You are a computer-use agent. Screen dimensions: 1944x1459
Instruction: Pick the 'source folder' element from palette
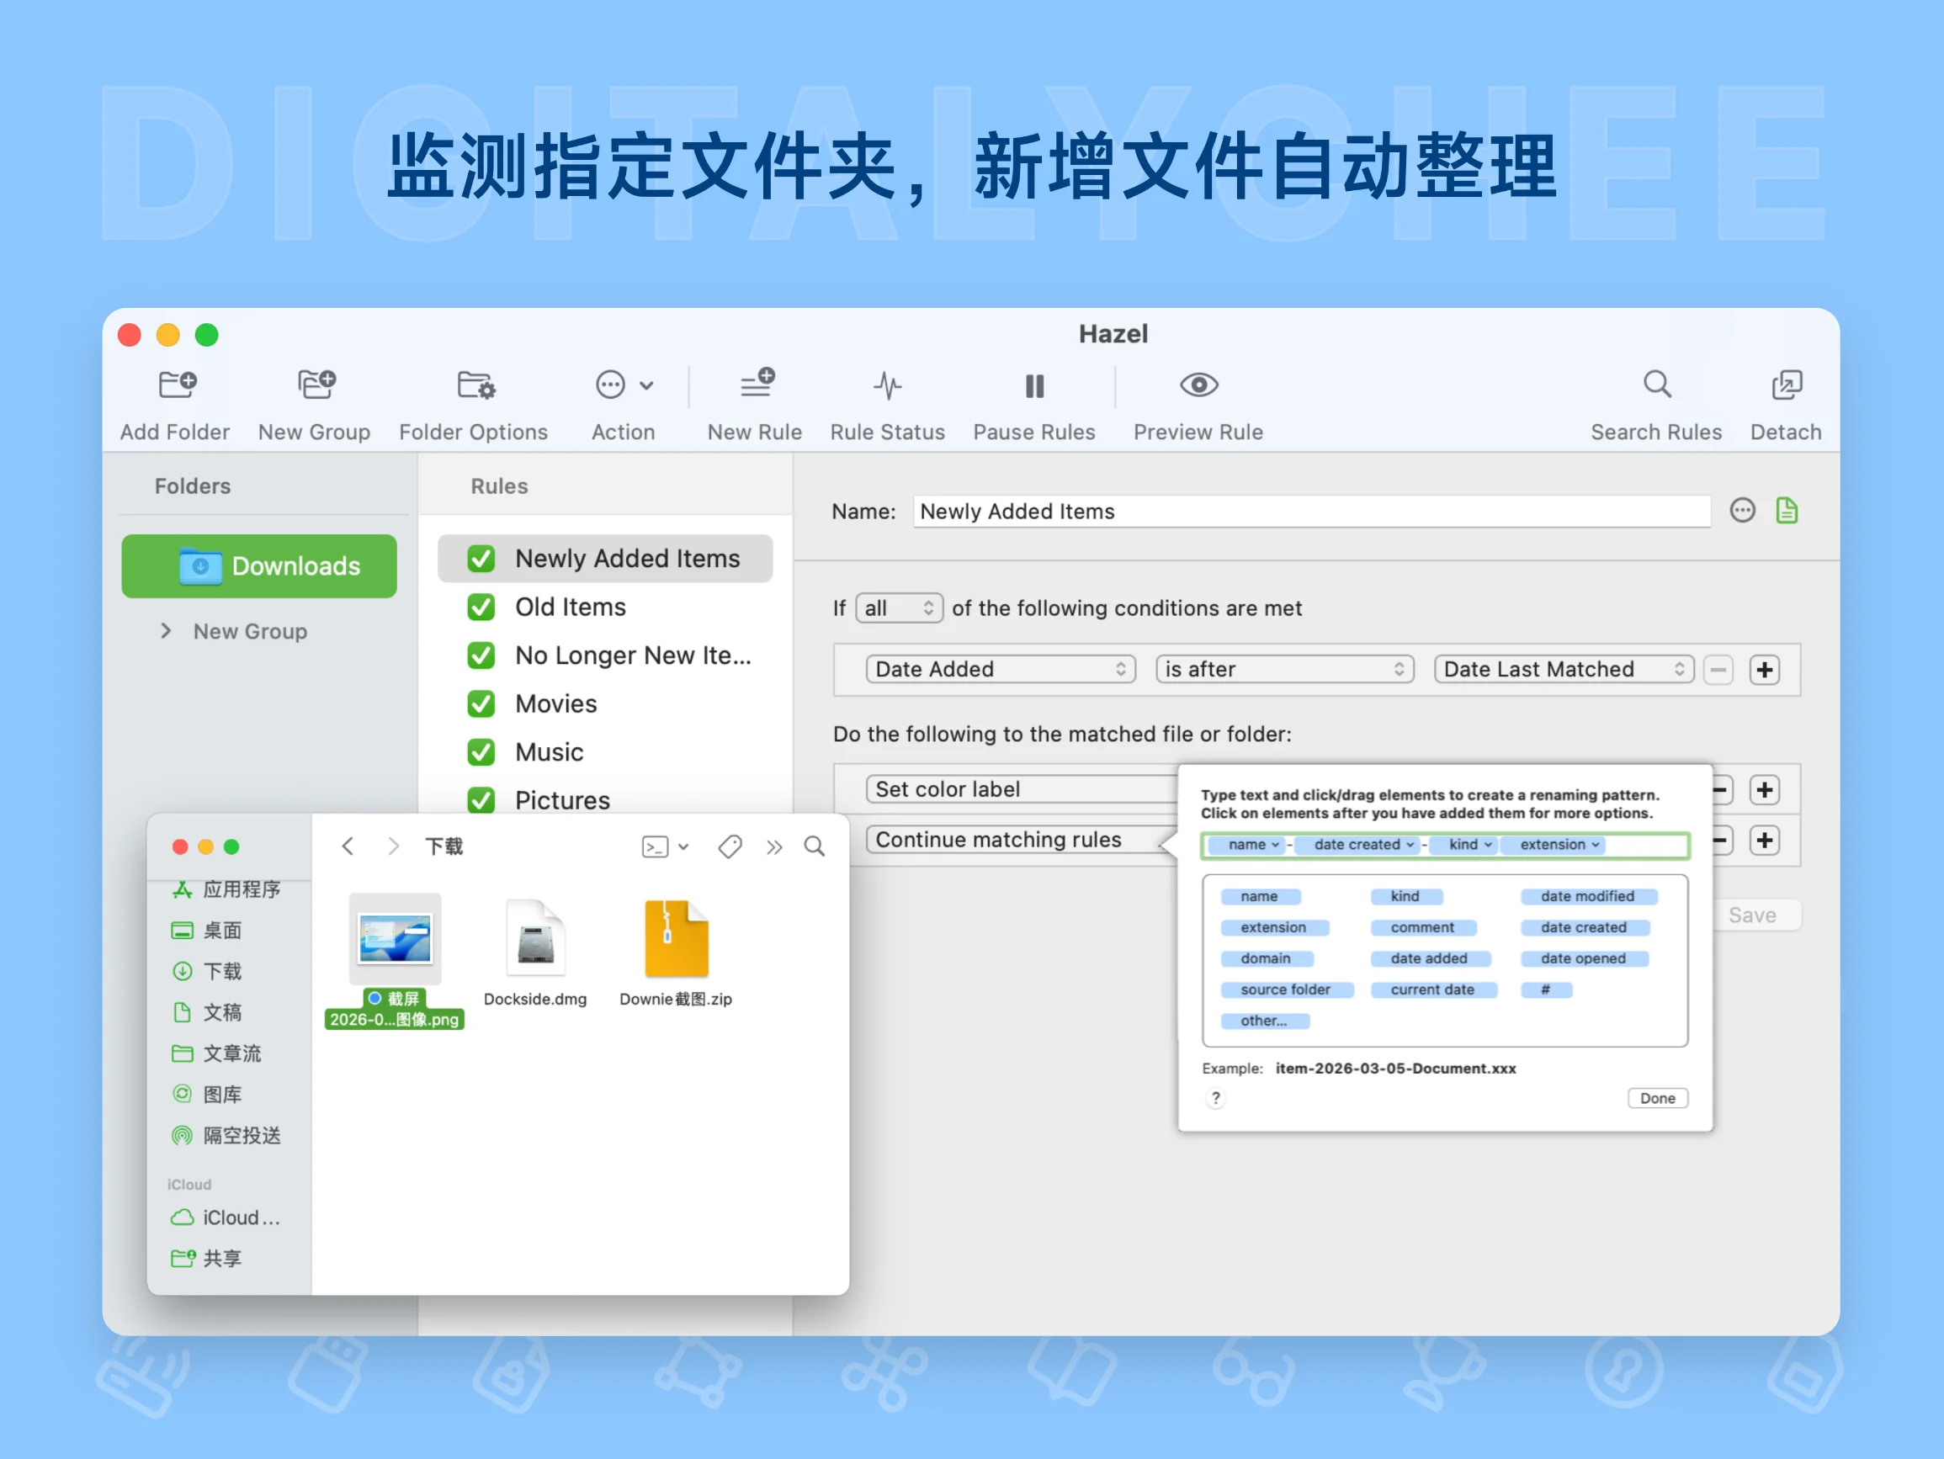pyautogui.click(x=1286, y=989)
